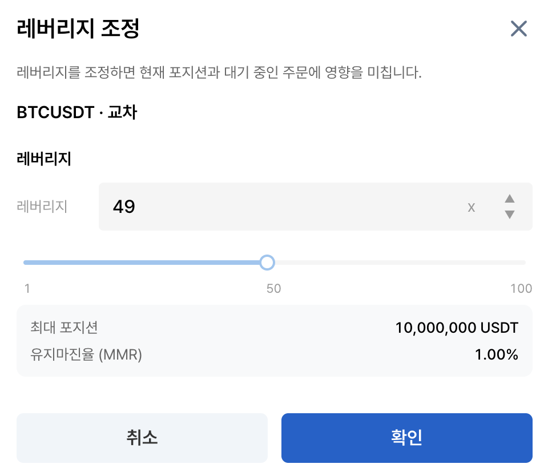Image resolution: width=548 pixels, height=476 pixels.
Task: Click the unfilled gray slider track
Action: [x=400, y=263]
